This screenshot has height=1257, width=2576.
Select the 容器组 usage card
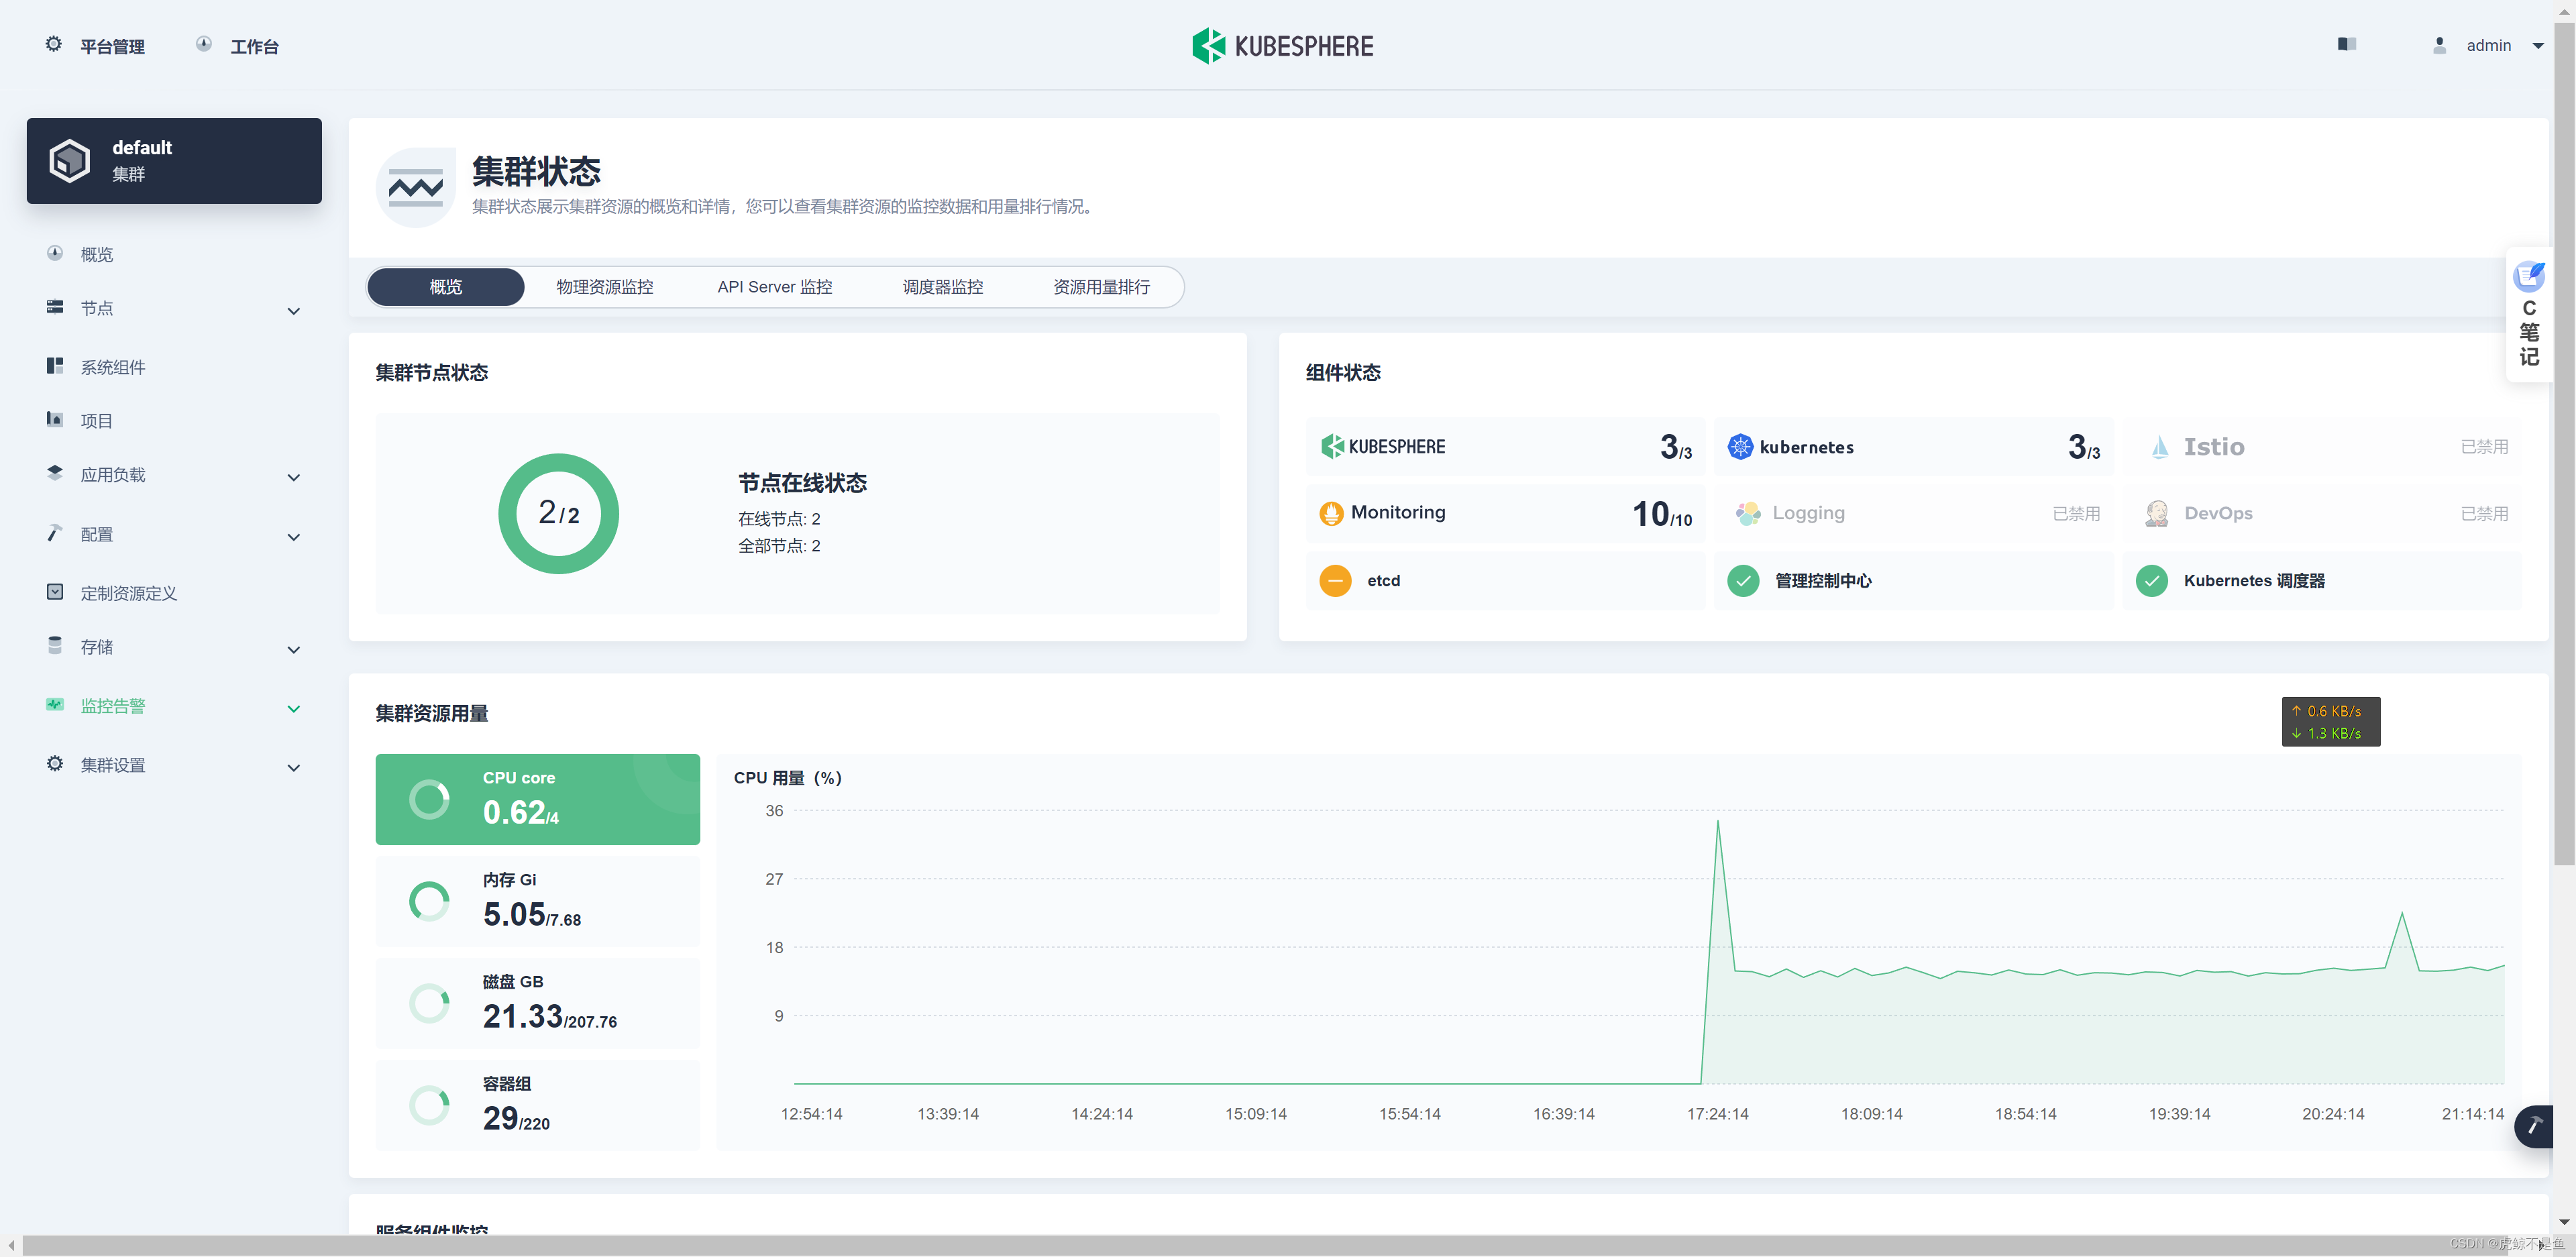538,1105
